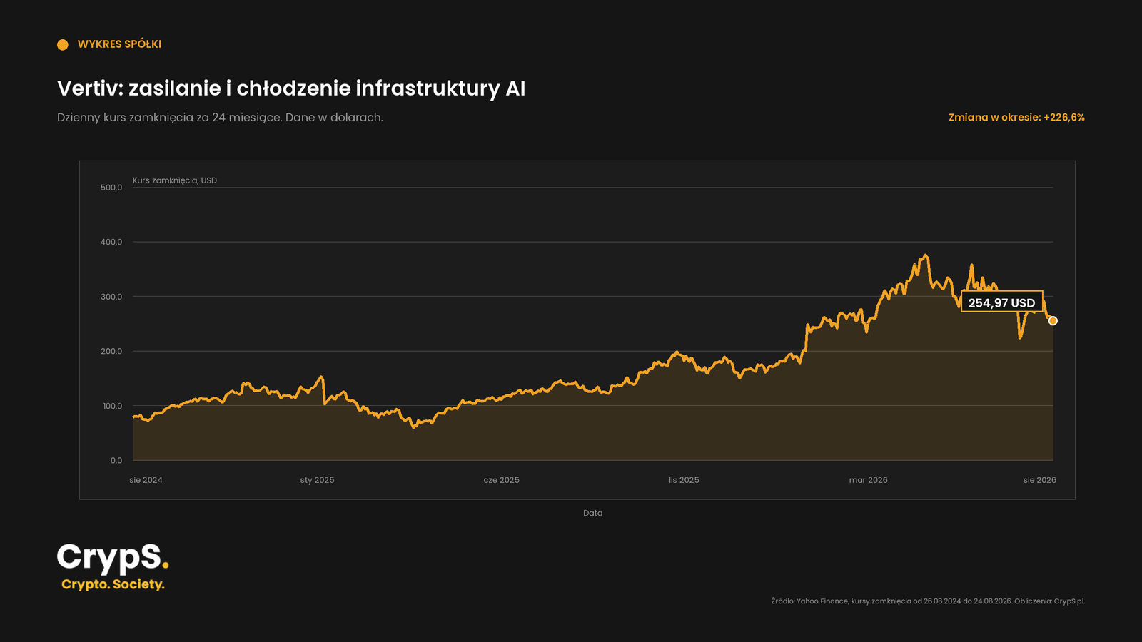Click the 500,0 y-axis value
Image resolution: width=1142 pixels, height=642 pixels.
point(111,188)
